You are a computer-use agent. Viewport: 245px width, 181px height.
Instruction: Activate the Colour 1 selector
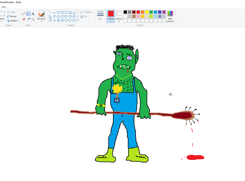pyautogui.click(x=111, y=16)
